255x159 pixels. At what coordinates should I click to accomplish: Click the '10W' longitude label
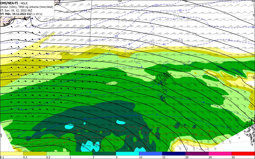pyautogui.click(x=120, y=1)
